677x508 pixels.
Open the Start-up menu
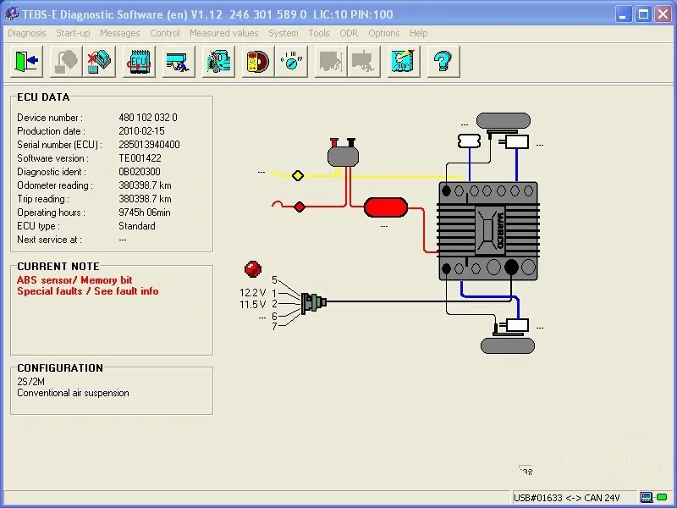[73, 33]
